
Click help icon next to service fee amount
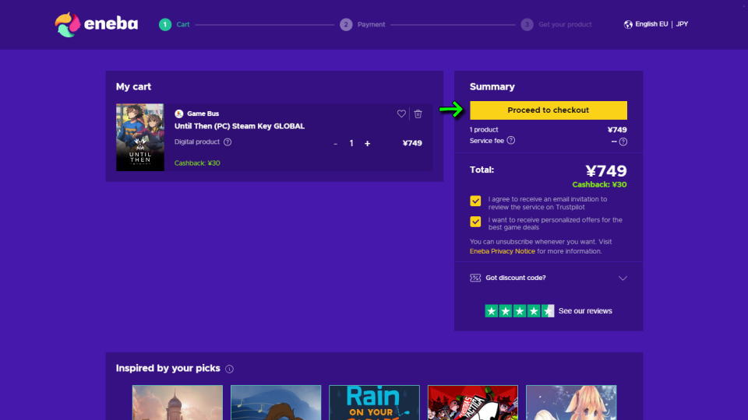click(623, 142)
